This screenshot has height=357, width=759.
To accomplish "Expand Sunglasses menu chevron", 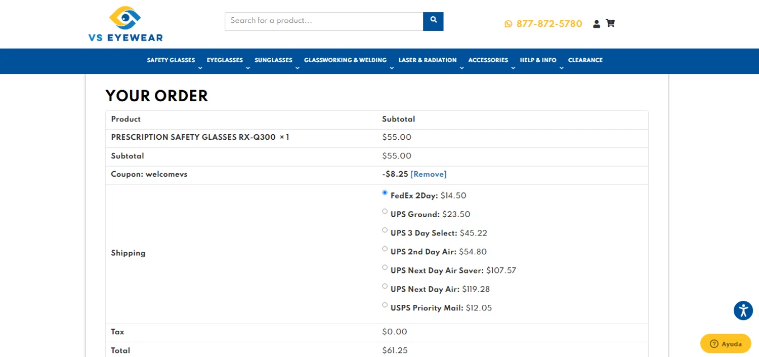I will (298, 68).
